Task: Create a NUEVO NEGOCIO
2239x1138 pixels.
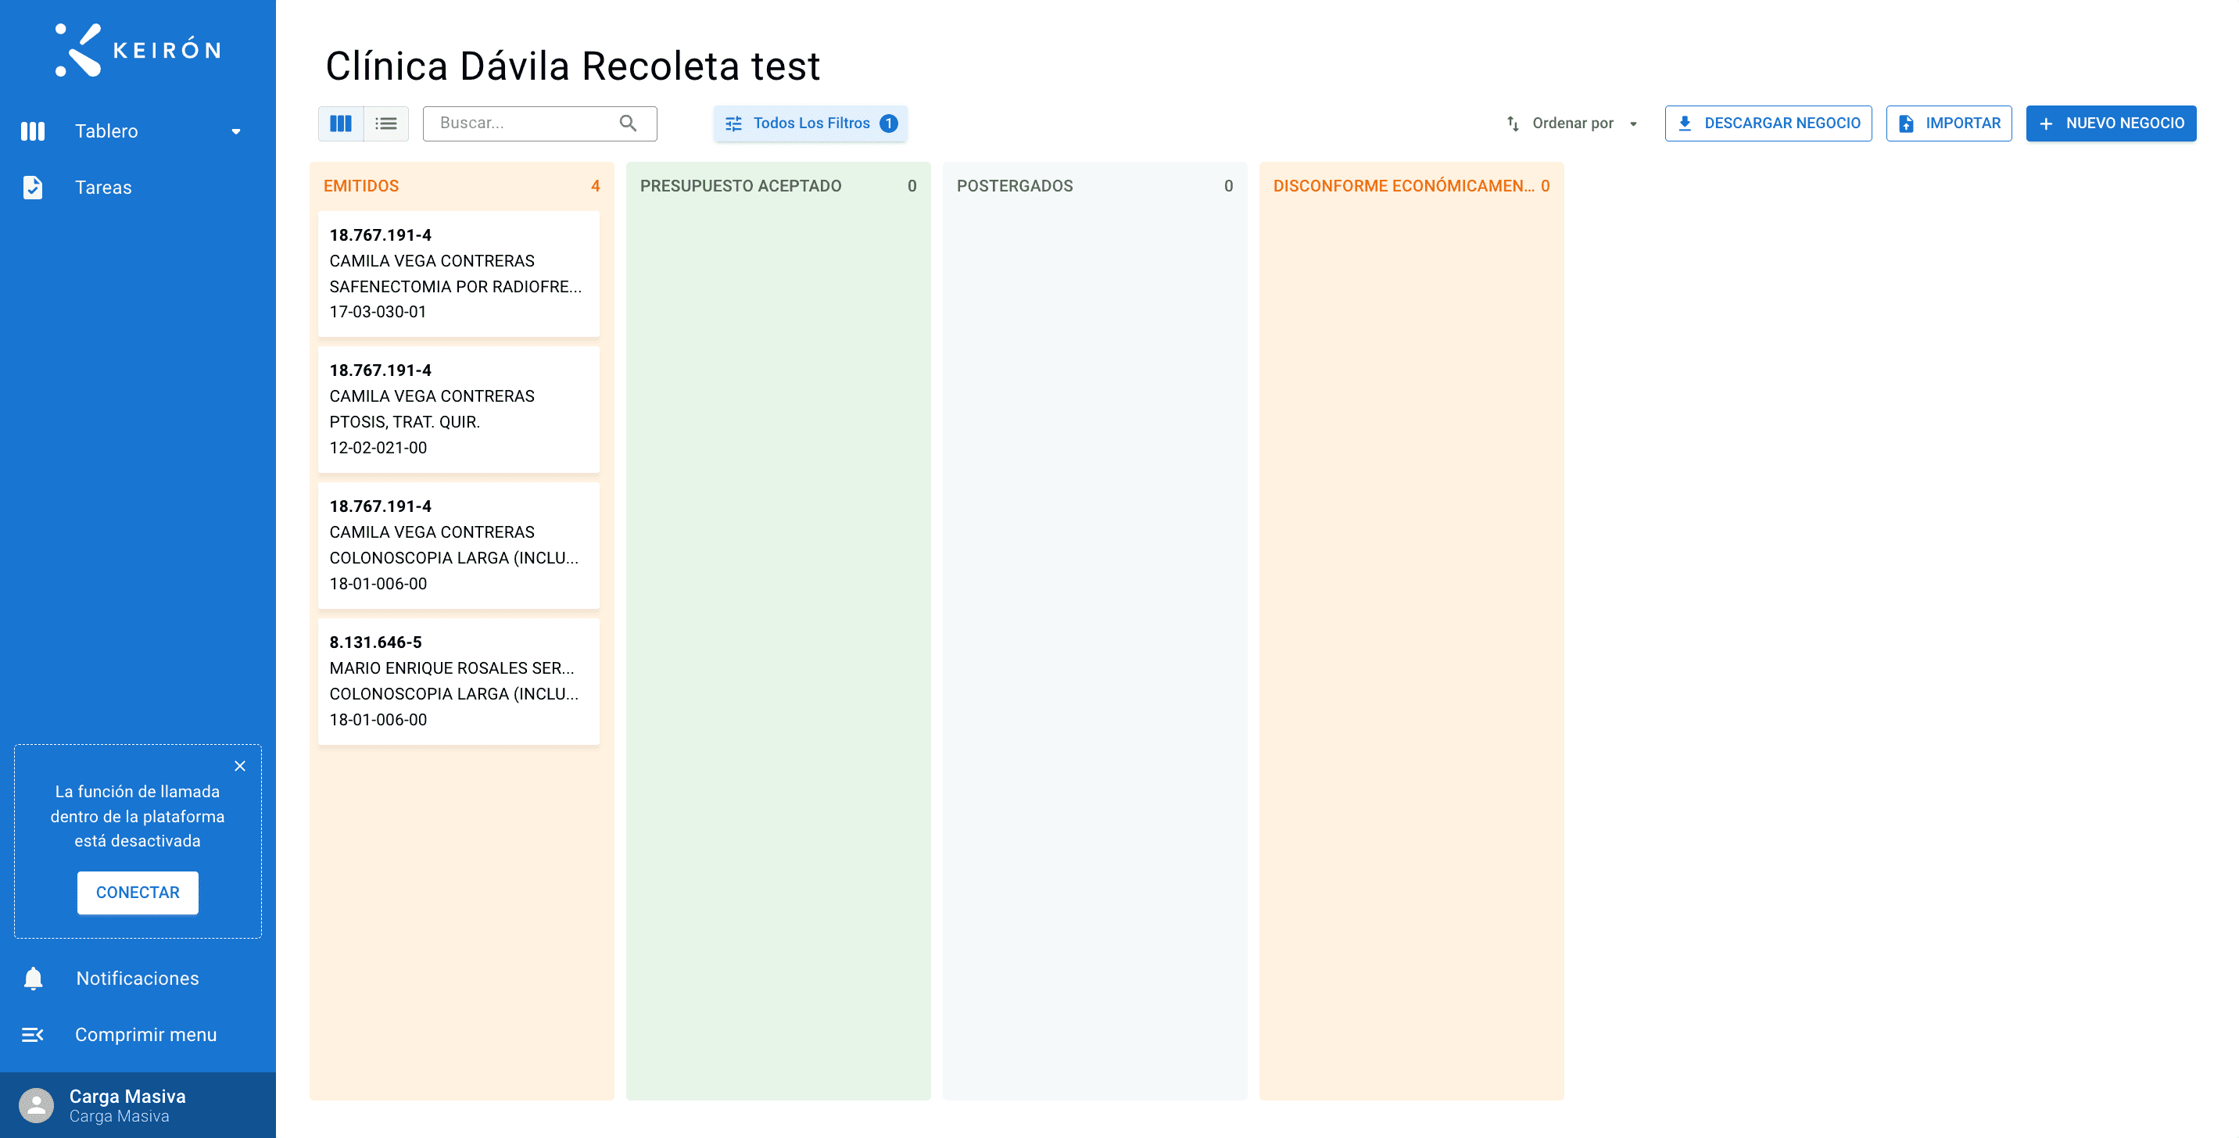Action: (2110, 123)
